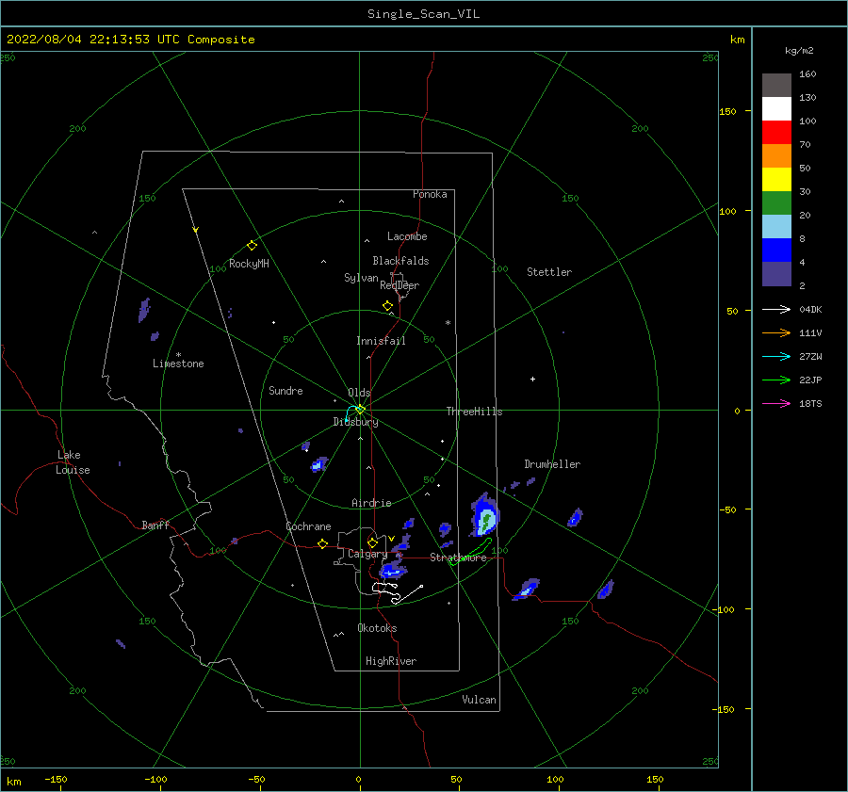The height and width of the screenshot is (792, 848).
Task: Click the Cochrane town label
Action: (308, 526)
